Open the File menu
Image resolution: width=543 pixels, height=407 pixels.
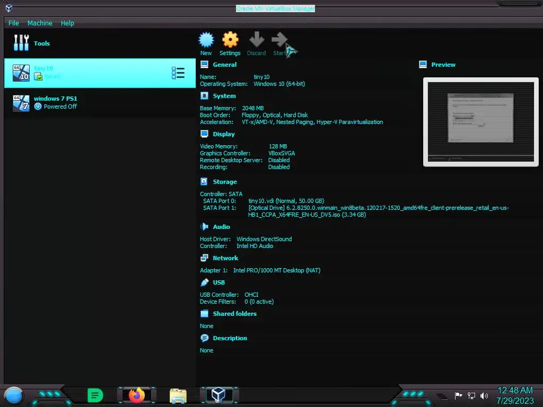[14, 23]
